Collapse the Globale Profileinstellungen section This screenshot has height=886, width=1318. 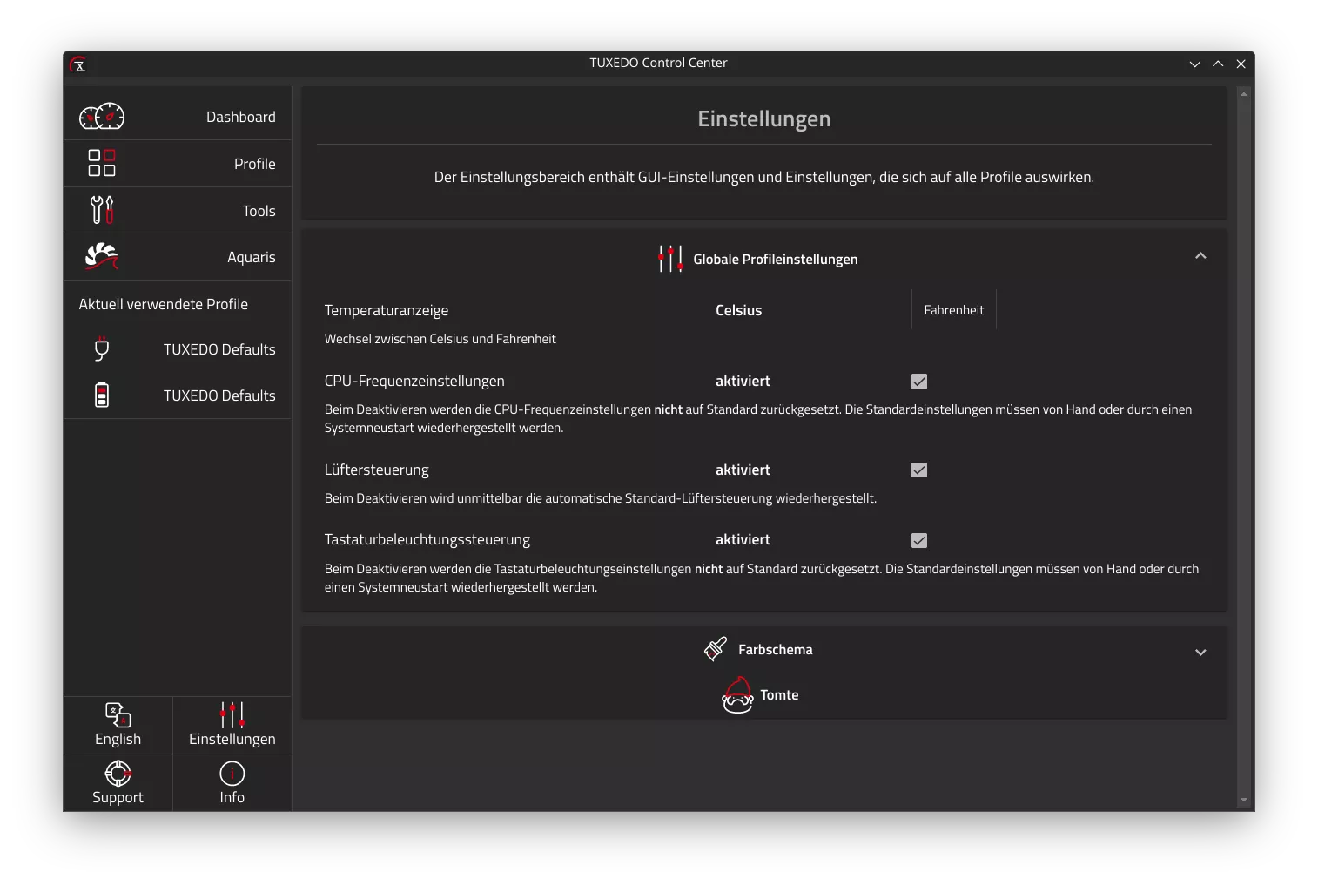coord(1200,255)
